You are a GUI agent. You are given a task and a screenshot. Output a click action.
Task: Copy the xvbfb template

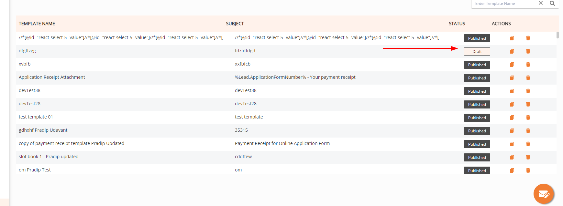coord(512,65)
